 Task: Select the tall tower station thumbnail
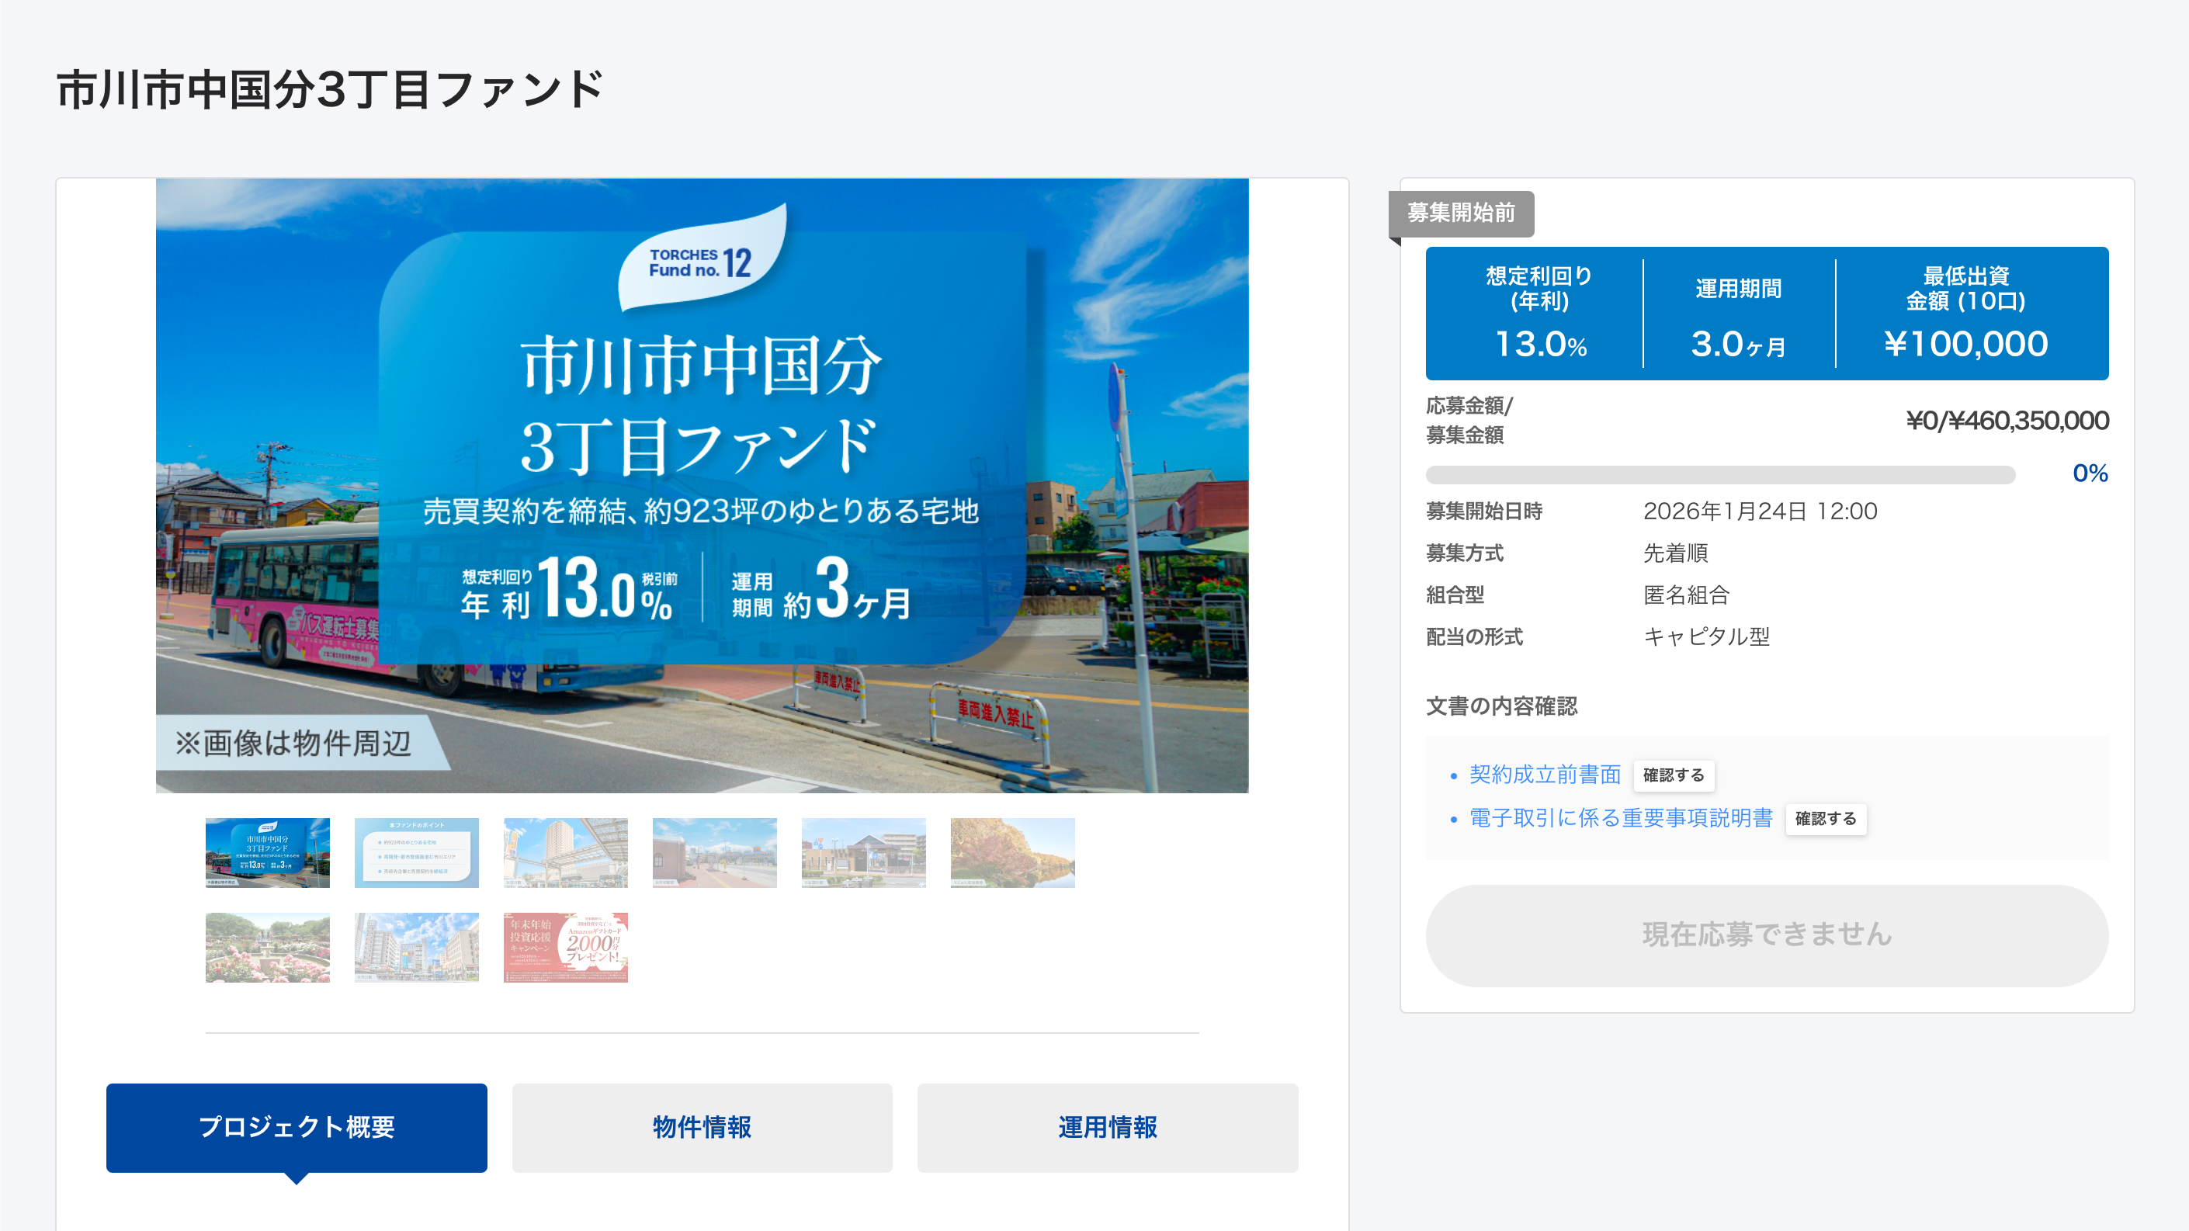pyautogui.click(x=565, y=852)
